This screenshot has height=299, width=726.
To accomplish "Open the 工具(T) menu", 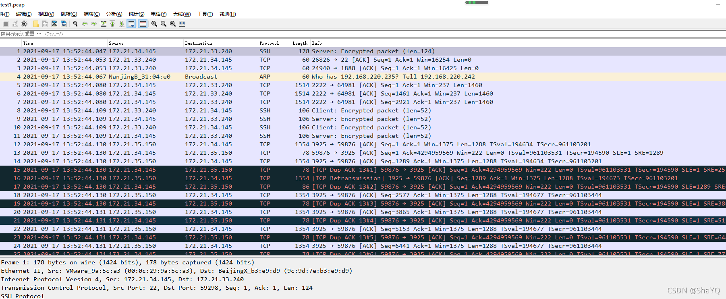I will 205,14.
